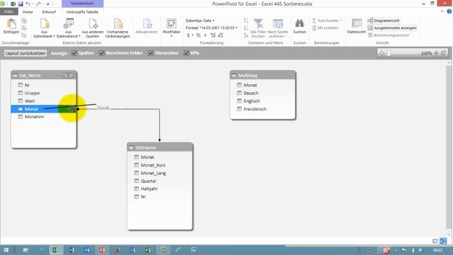Open the Datei tab
The width and height of the screenshot is (453, 255).
click(x=9, y=12)
